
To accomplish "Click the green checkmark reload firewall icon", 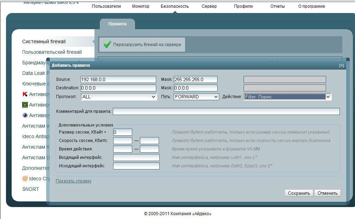I will [x=107, y=45].
